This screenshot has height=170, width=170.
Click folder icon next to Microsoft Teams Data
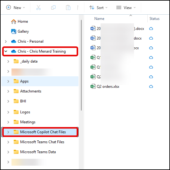(16, 152)
